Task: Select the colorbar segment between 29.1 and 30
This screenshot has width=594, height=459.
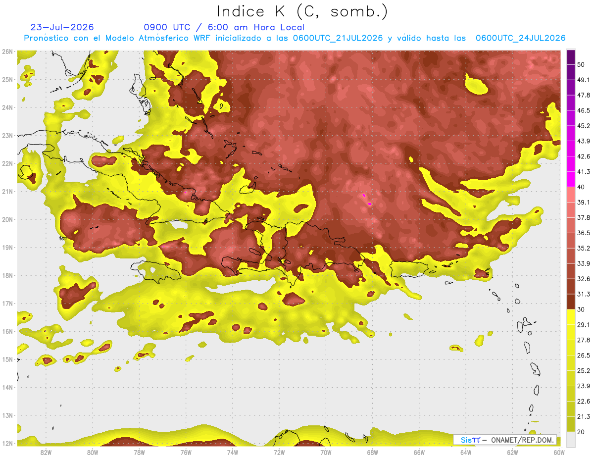Action: (x=571, y=317)
